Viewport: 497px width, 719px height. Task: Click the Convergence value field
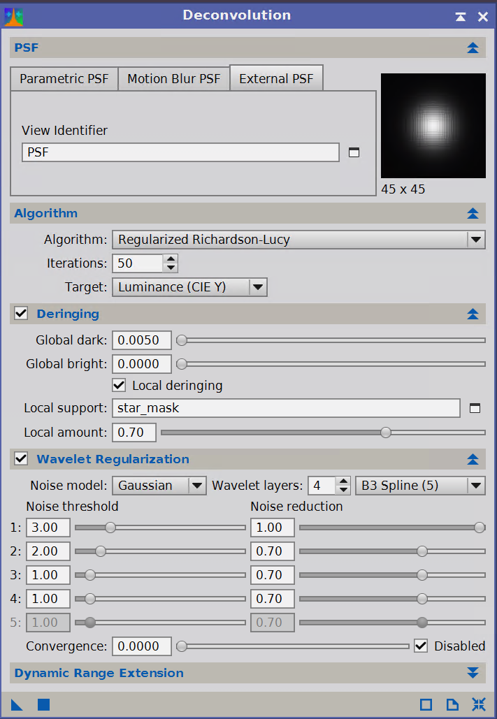click(x=142, y=646)
